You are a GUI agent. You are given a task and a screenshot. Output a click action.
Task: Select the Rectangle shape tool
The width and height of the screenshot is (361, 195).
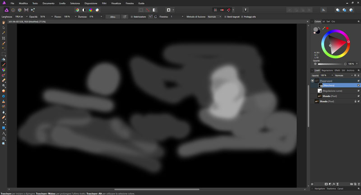coord(4,128)
